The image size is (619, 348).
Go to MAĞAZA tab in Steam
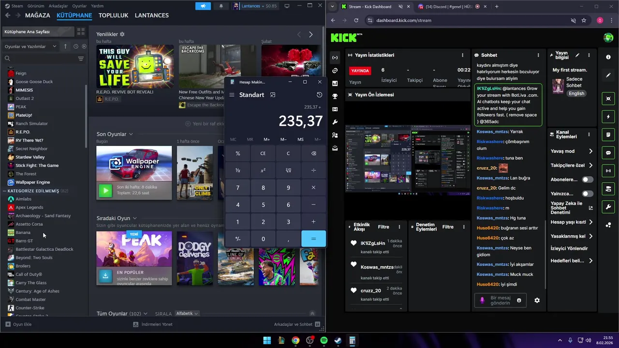pyautogui.click(x=38, y=15)
